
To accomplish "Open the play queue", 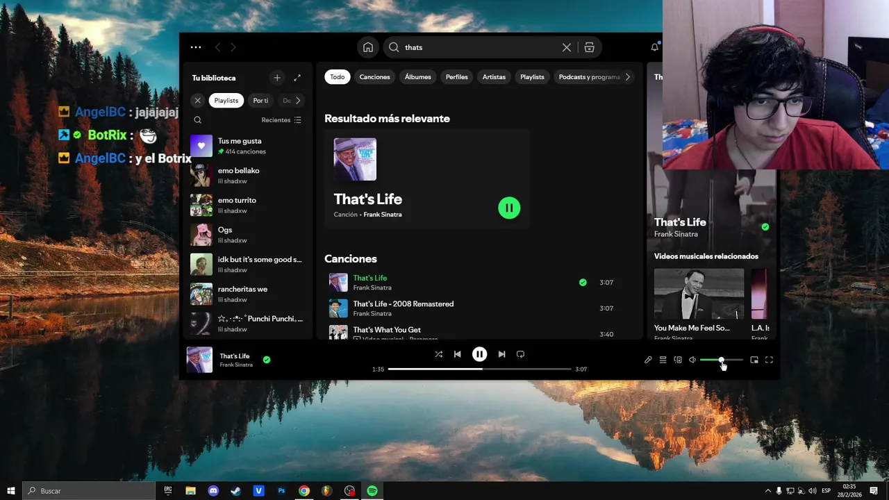I will tap(663, 360).
